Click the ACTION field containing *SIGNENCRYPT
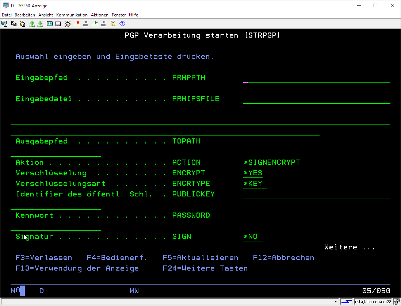Screen dimensions: 401x306 click(283, 163)
